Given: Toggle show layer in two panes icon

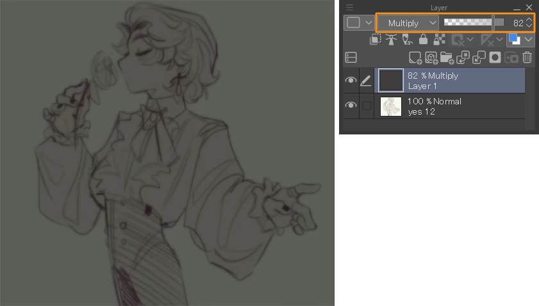Looking at the screenshot, I should (351, 58).
